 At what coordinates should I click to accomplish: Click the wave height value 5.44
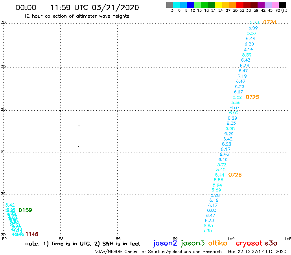[220, 175]
